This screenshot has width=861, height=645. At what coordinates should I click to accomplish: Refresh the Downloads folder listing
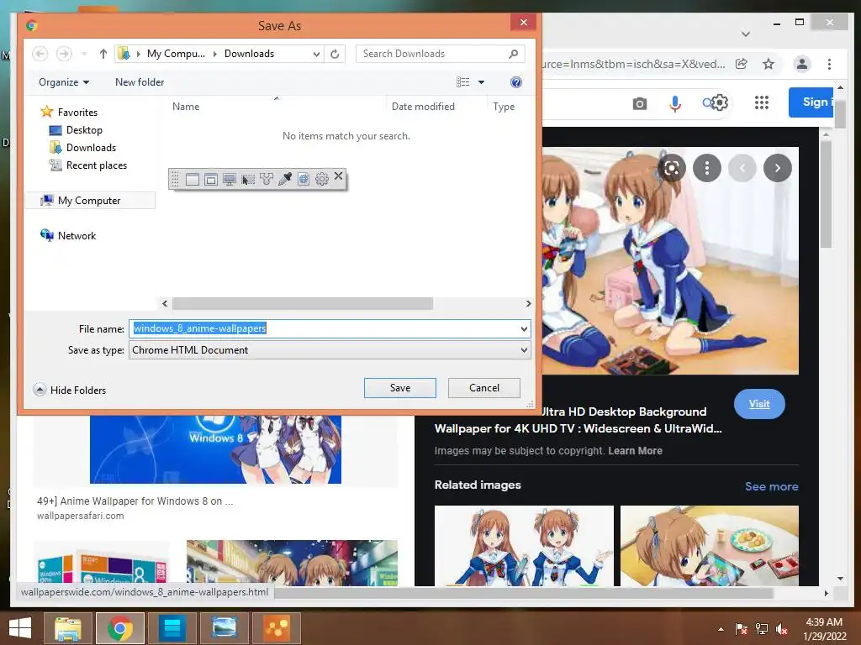click(335, 54)
